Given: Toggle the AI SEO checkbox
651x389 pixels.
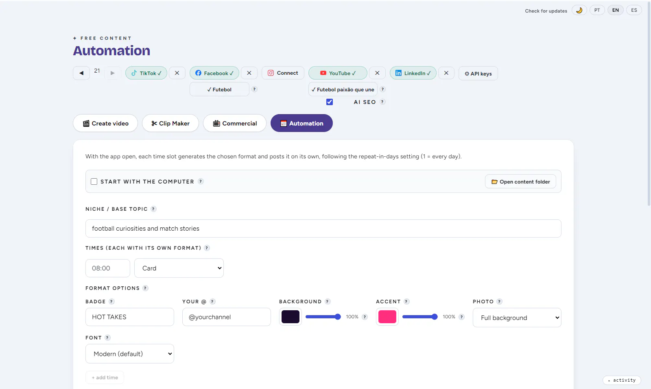Looking at the screenshot, I should coord(330,102).
